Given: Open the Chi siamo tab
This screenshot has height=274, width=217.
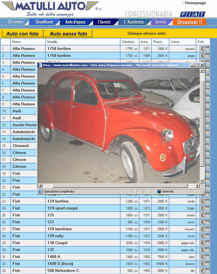Looking at the screenshot, I should 14,22.
